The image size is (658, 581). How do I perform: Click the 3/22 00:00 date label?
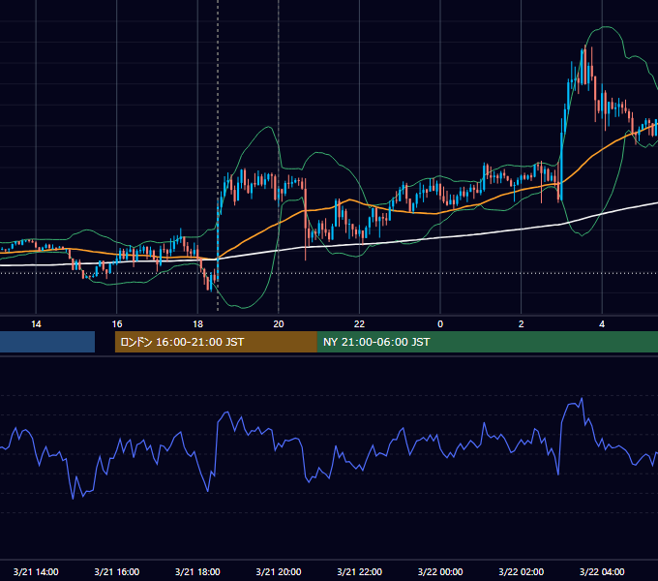(440, 571)
